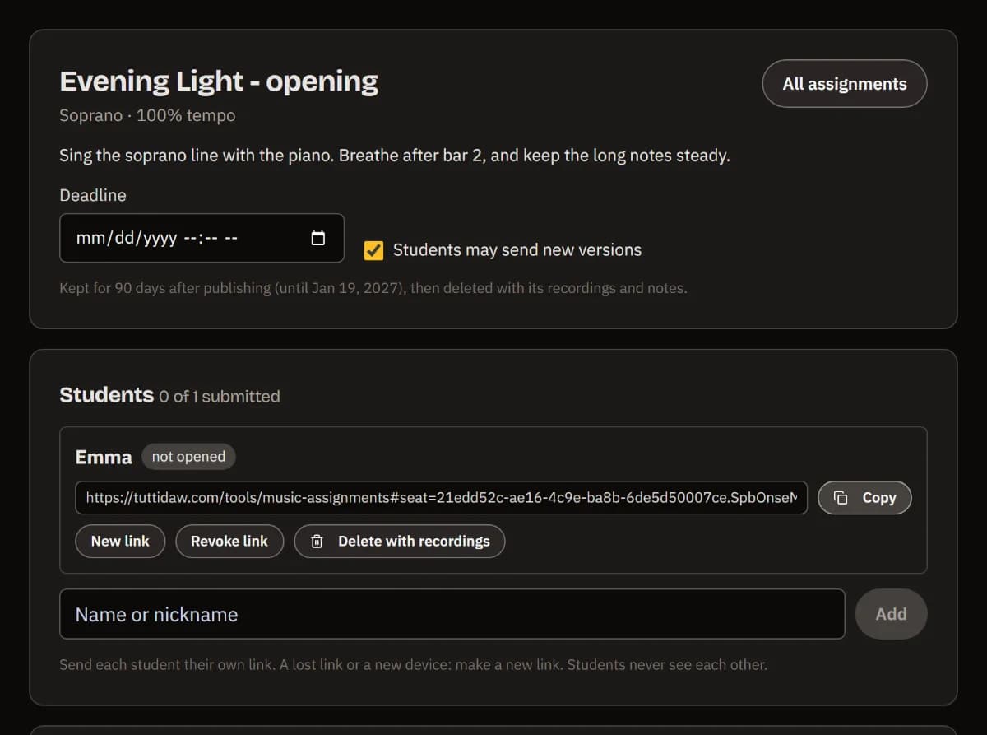Click the 'Send each student their own link' hint

[413, 665]
